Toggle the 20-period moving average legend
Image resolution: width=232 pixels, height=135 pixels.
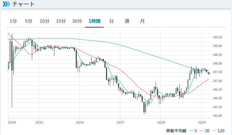205,131
